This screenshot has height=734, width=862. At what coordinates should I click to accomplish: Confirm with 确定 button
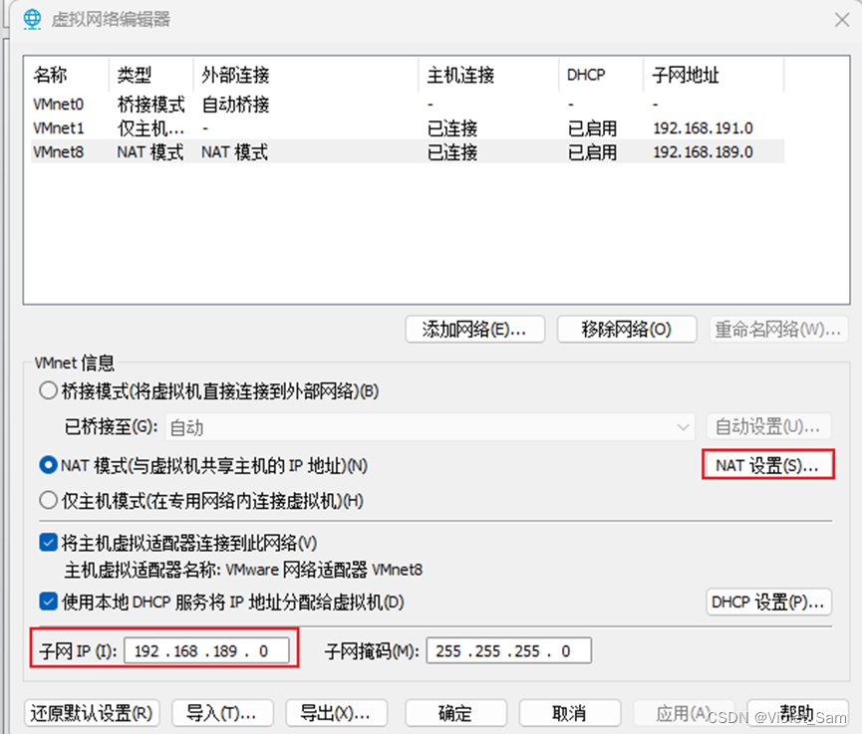[455, 713]
